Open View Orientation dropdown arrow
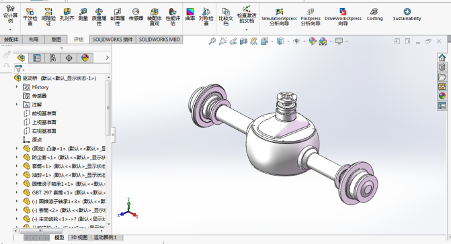 click(x=272, y=42)
